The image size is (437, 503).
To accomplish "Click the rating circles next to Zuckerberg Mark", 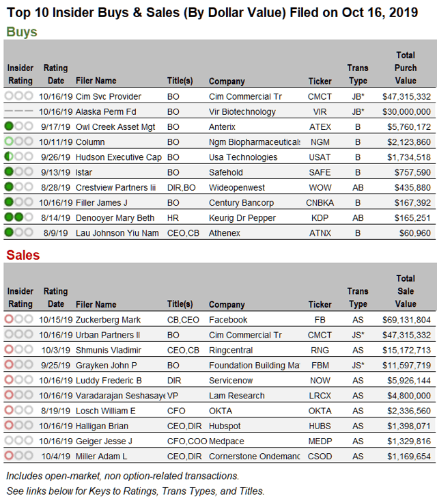I will [18, 320].
